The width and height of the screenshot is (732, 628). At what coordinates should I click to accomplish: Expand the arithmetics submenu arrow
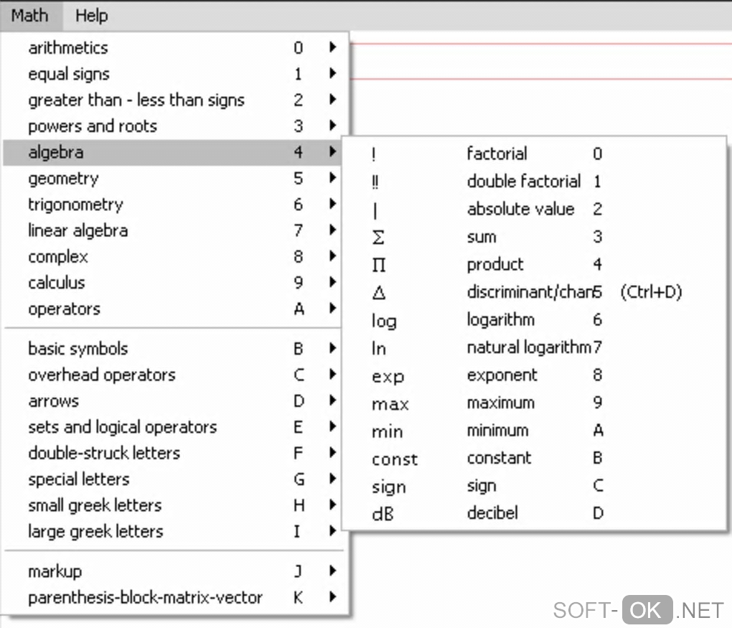(x=333, y=48)
